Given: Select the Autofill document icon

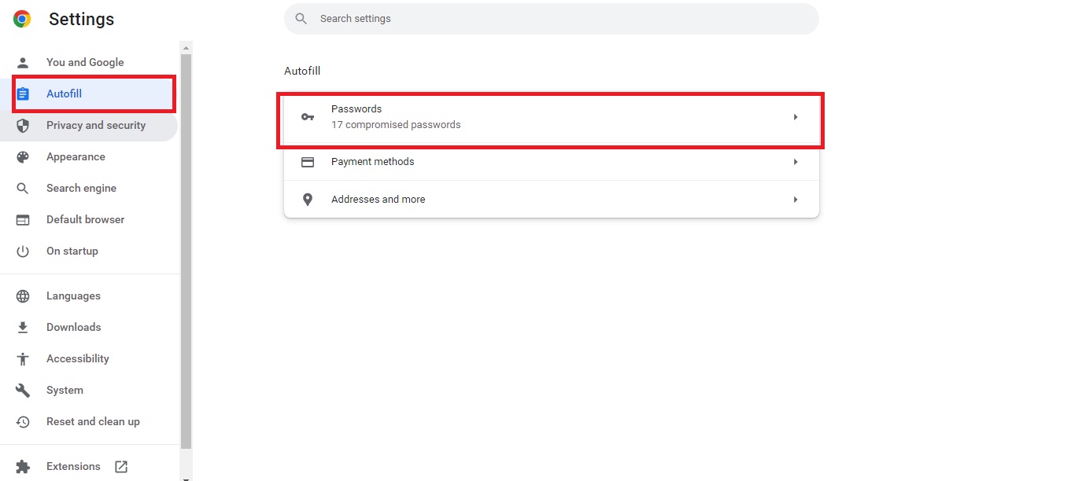Looking at the screenshot, I should tap(24, 93).
